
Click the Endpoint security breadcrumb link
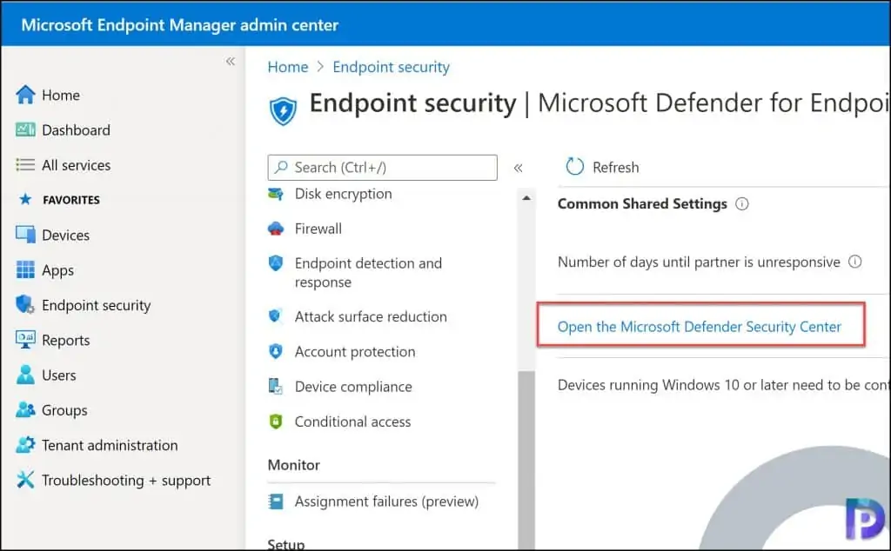click(x=392, y=67)
